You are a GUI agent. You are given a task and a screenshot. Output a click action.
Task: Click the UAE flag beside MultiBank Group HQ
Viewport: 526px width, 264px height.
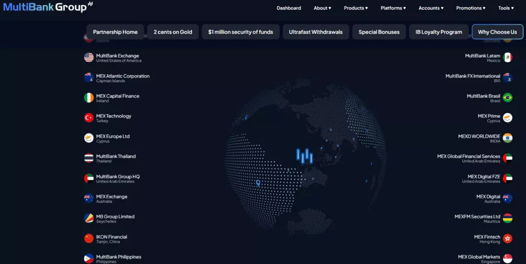tap(89, 178)
